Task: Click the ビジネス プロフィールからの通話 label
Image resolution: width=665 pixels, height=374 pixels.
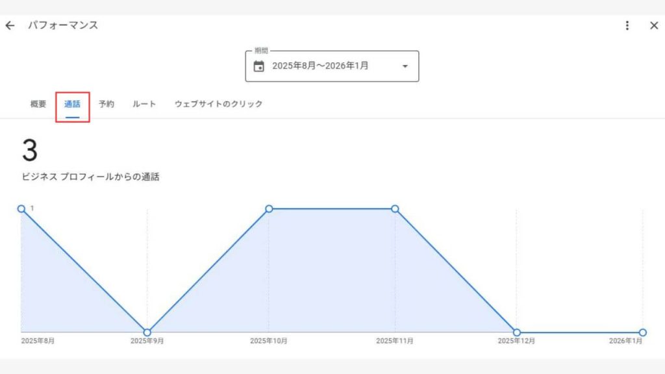Action: 90,177
